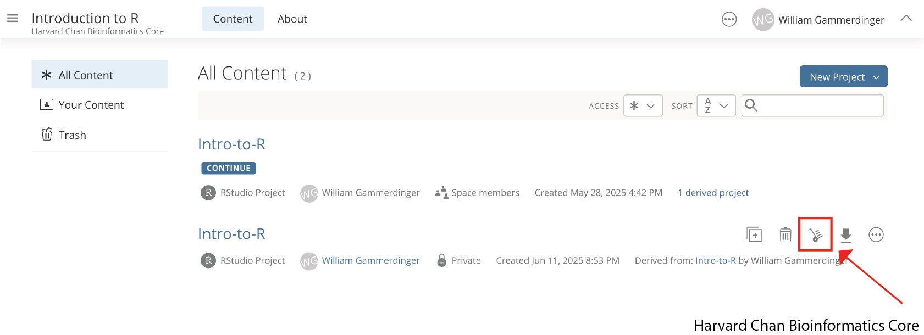Click the CONTINUE badge button

tap(229, 168)
